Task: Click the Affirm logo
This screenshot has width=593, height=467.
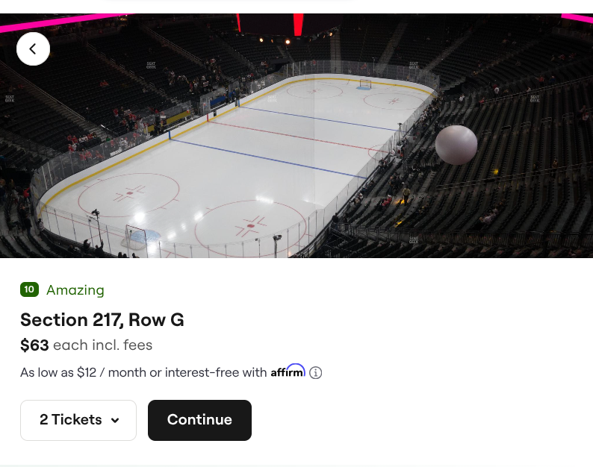Action: tap(288, 371)
